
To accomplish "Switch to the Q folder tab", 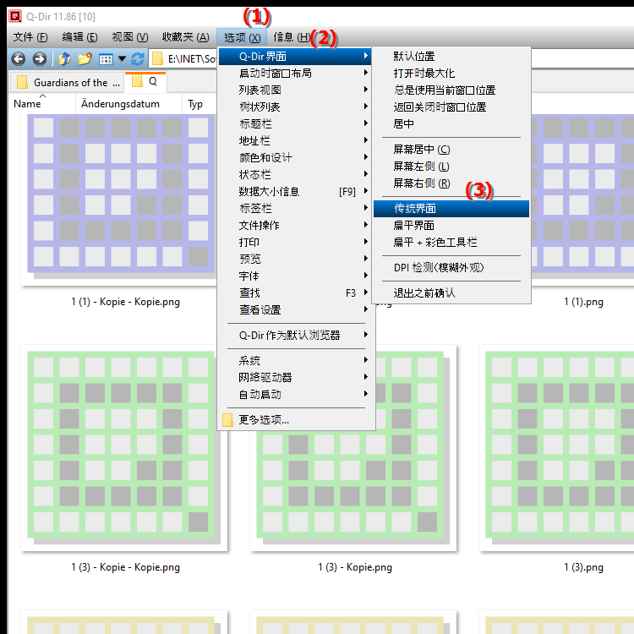I will pos(145,82).
